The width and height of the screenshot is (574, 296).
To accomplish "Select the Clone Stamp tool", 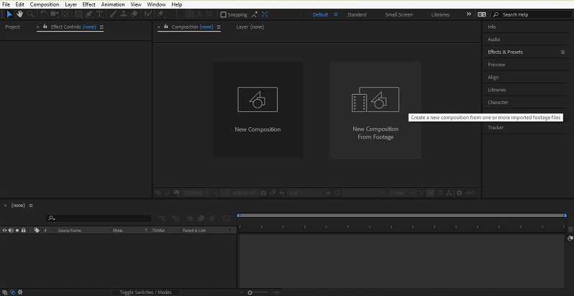I will [124, 14].
